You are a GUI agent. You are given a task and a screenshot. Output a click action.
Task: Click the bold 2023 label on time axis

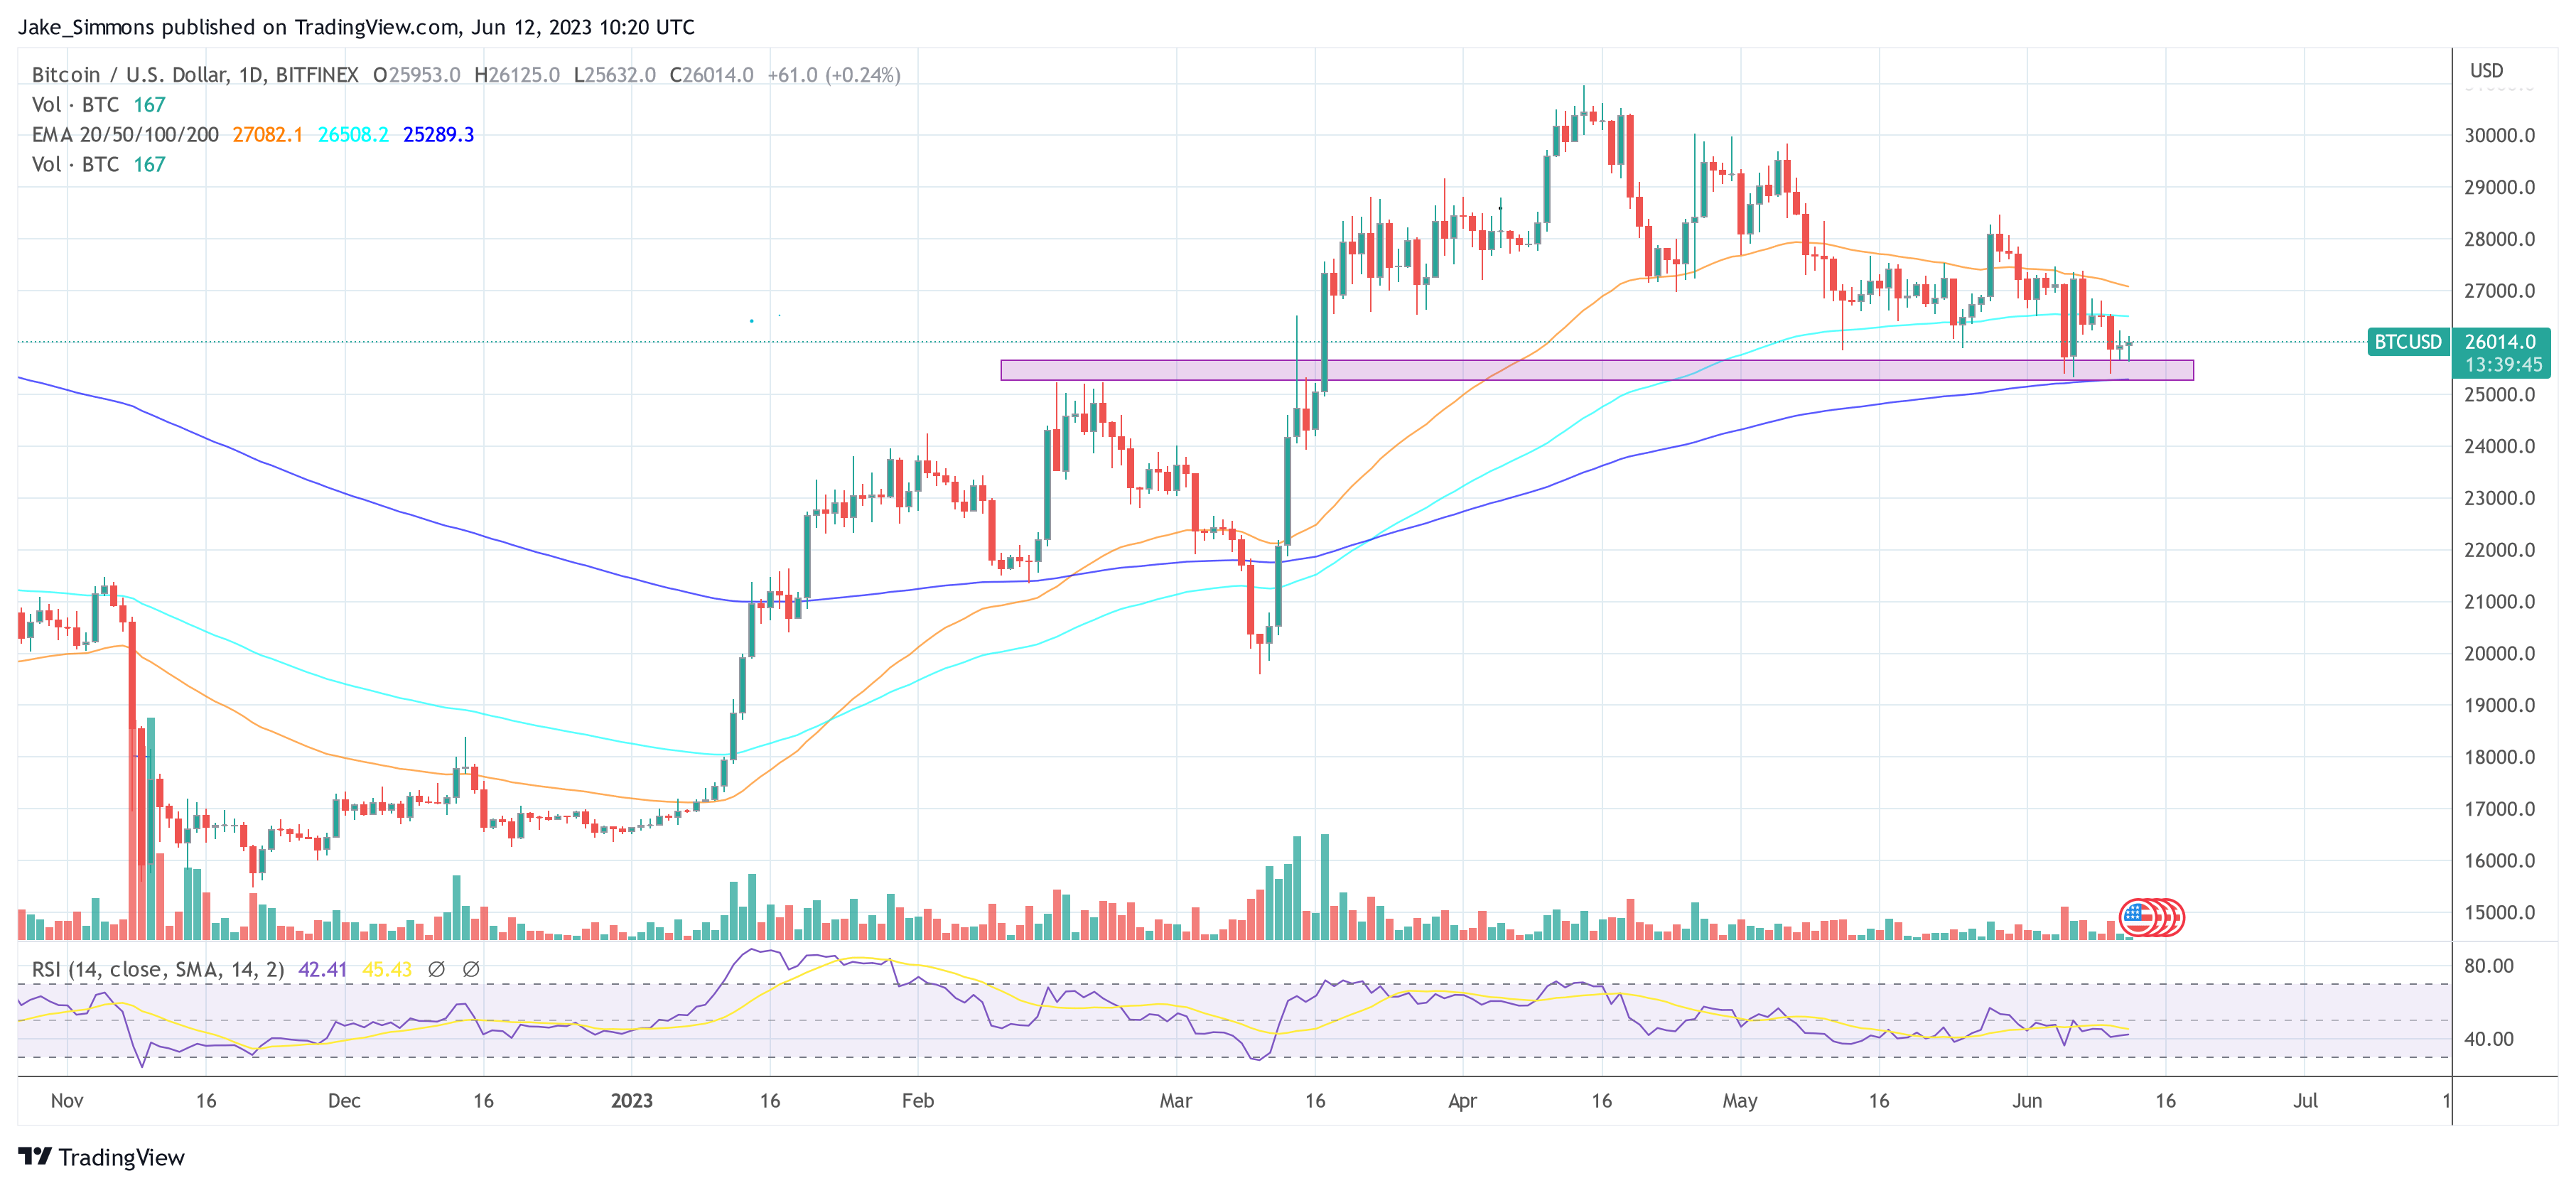point(632,1101)
